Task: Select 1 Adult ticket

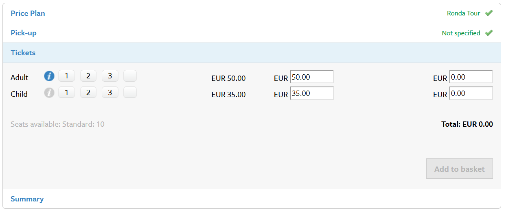Action: (66, 76)
